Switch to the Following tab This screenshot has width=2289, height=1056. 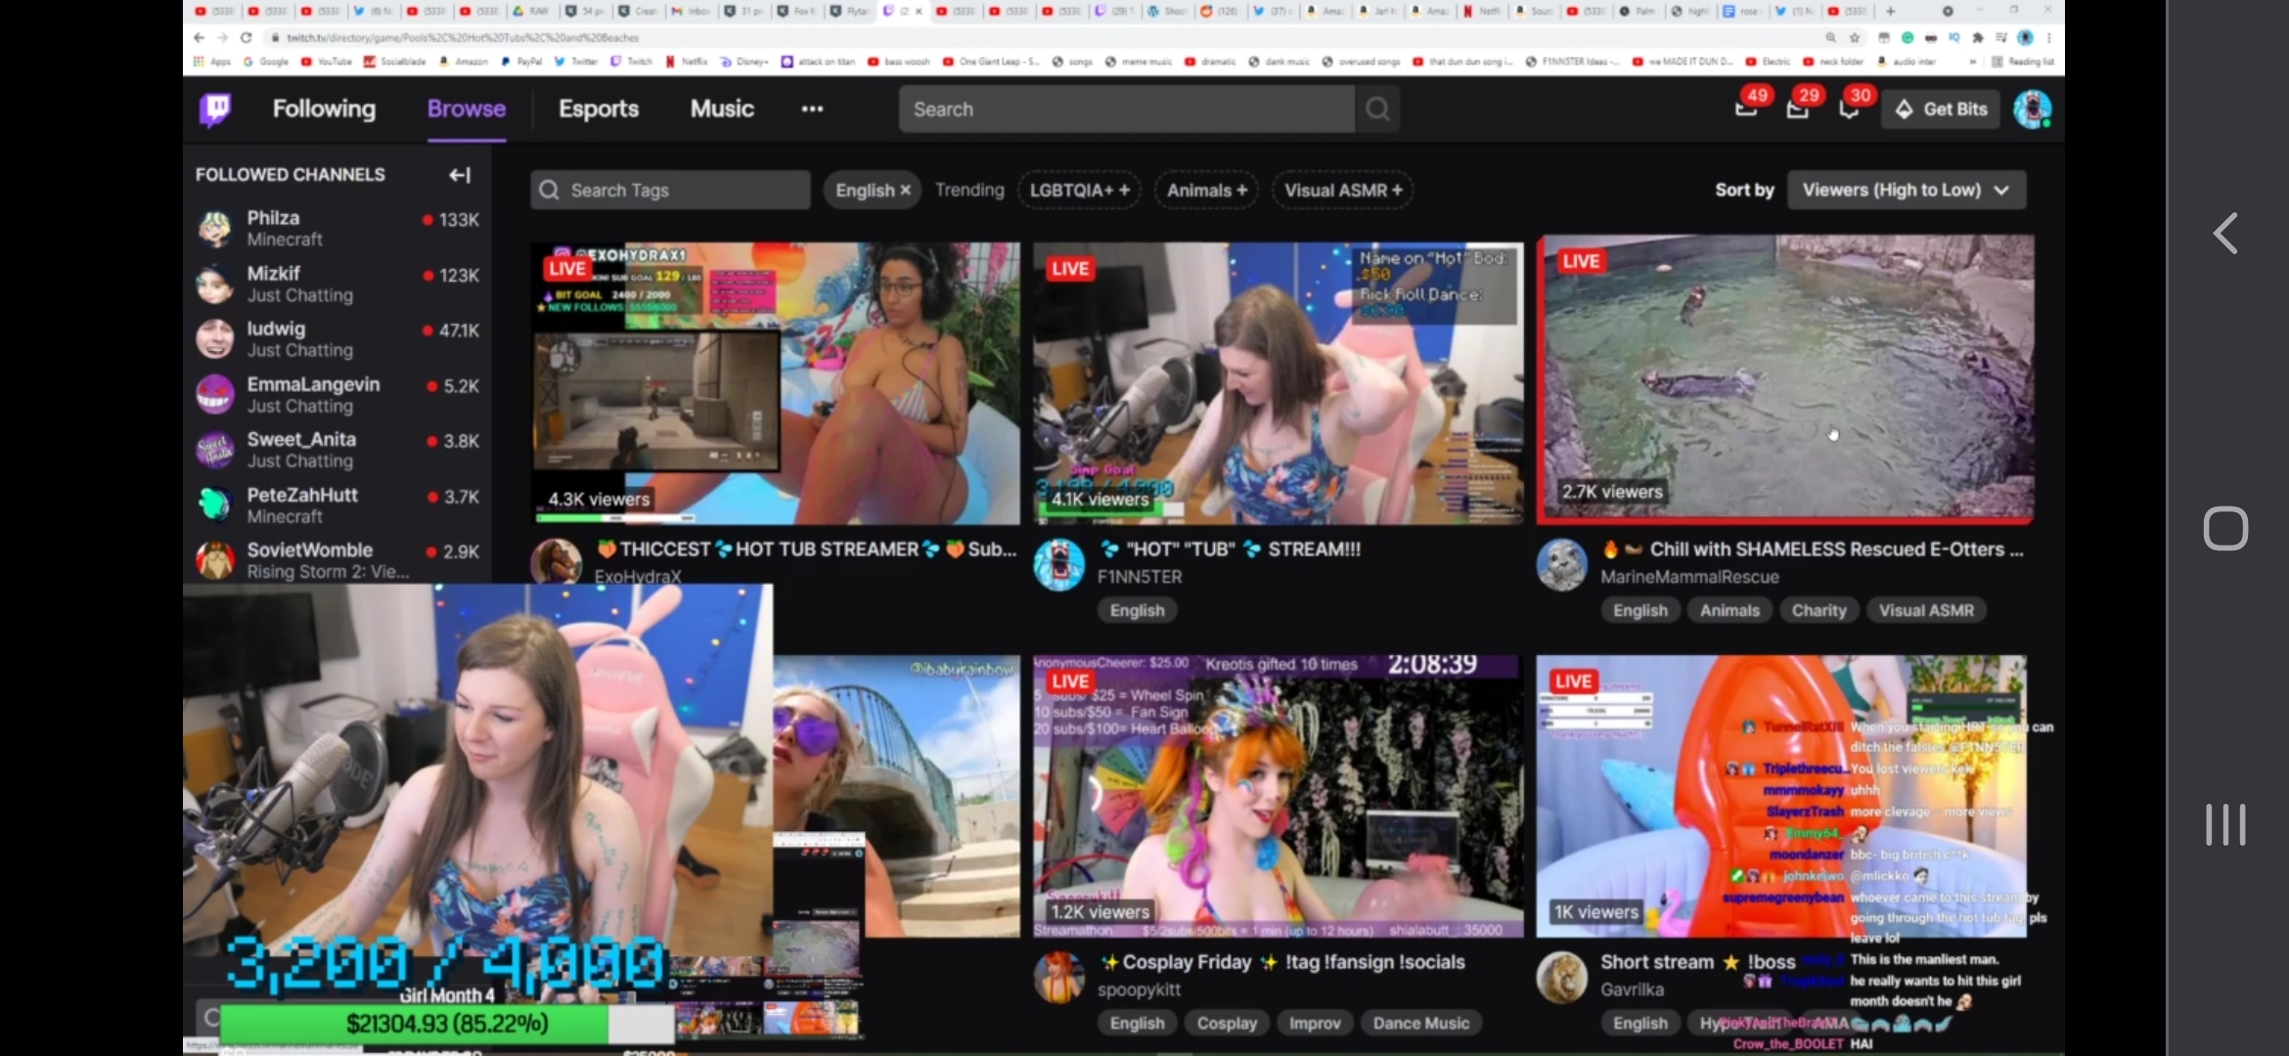pos(324,109)
